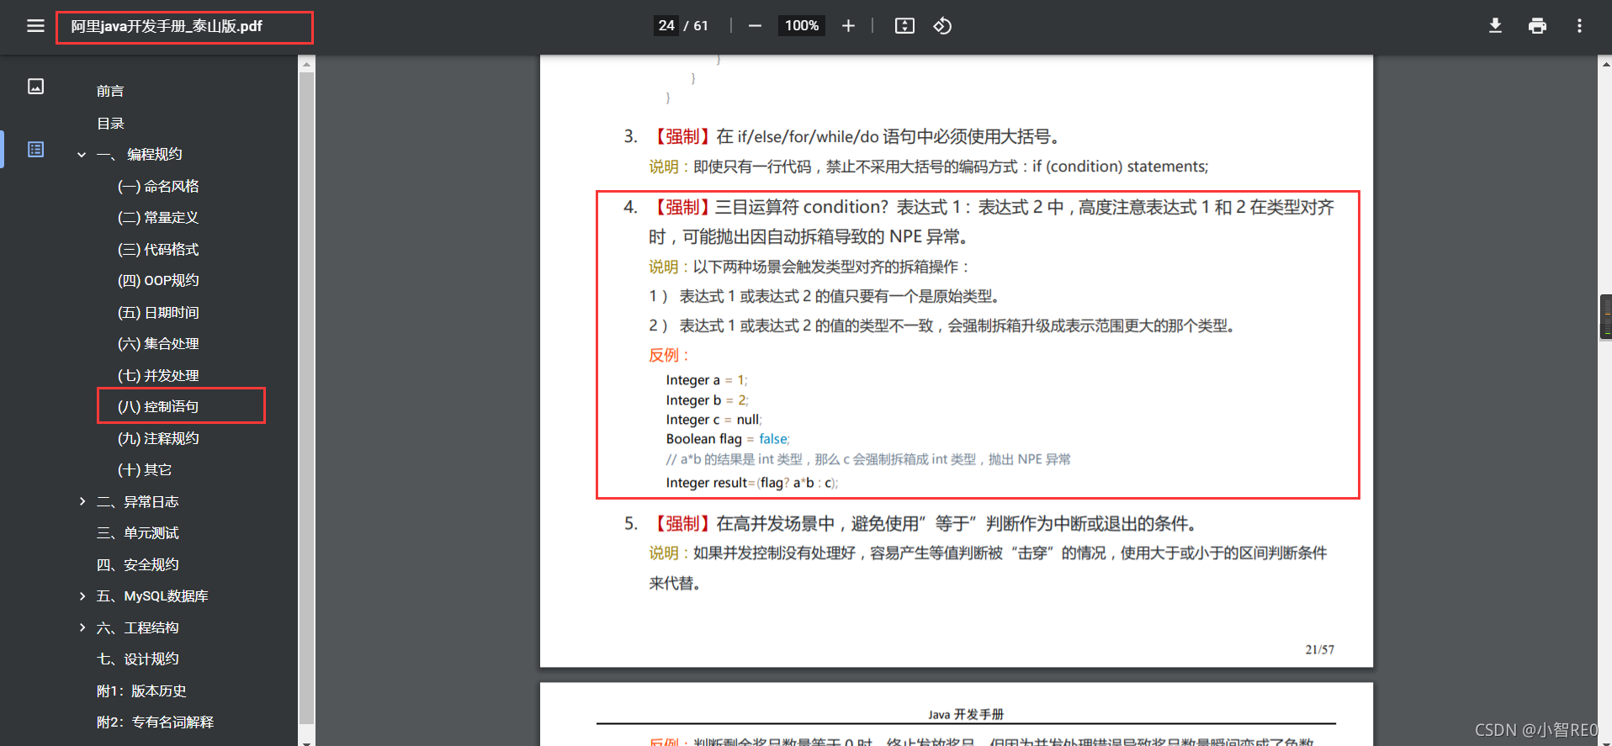This screenshot has height=746, width=1612.
Task: Click the 六、工程结构 chapter label
Action: click(x=138, y=627)
